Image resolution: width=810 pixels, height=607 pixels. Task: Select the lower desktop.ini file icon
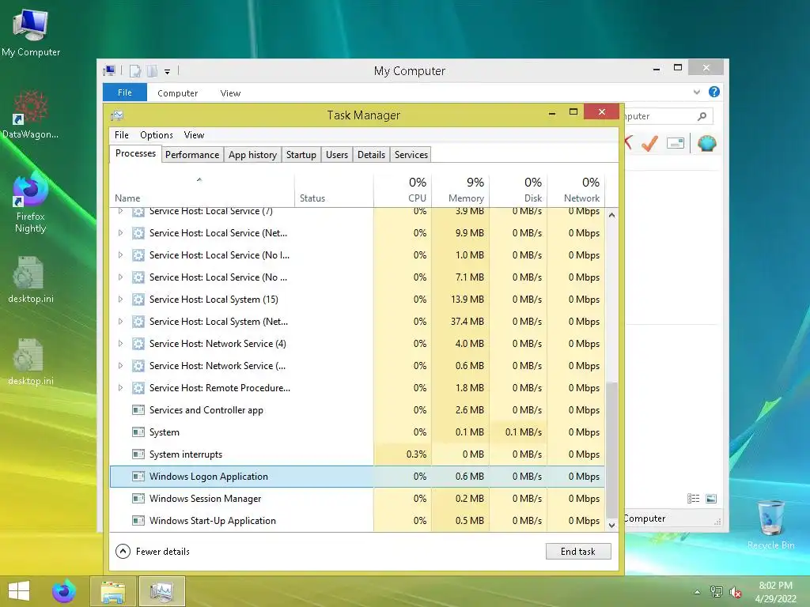point(31,362)
